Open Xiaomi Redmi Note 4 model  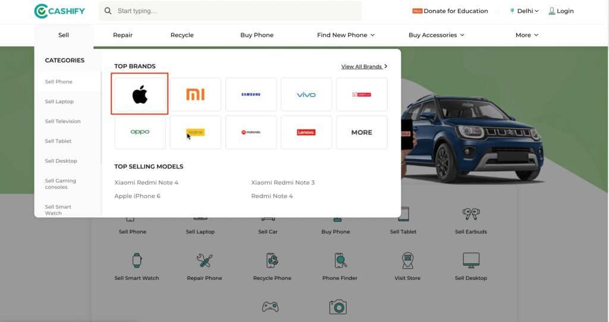coord(146,183)
